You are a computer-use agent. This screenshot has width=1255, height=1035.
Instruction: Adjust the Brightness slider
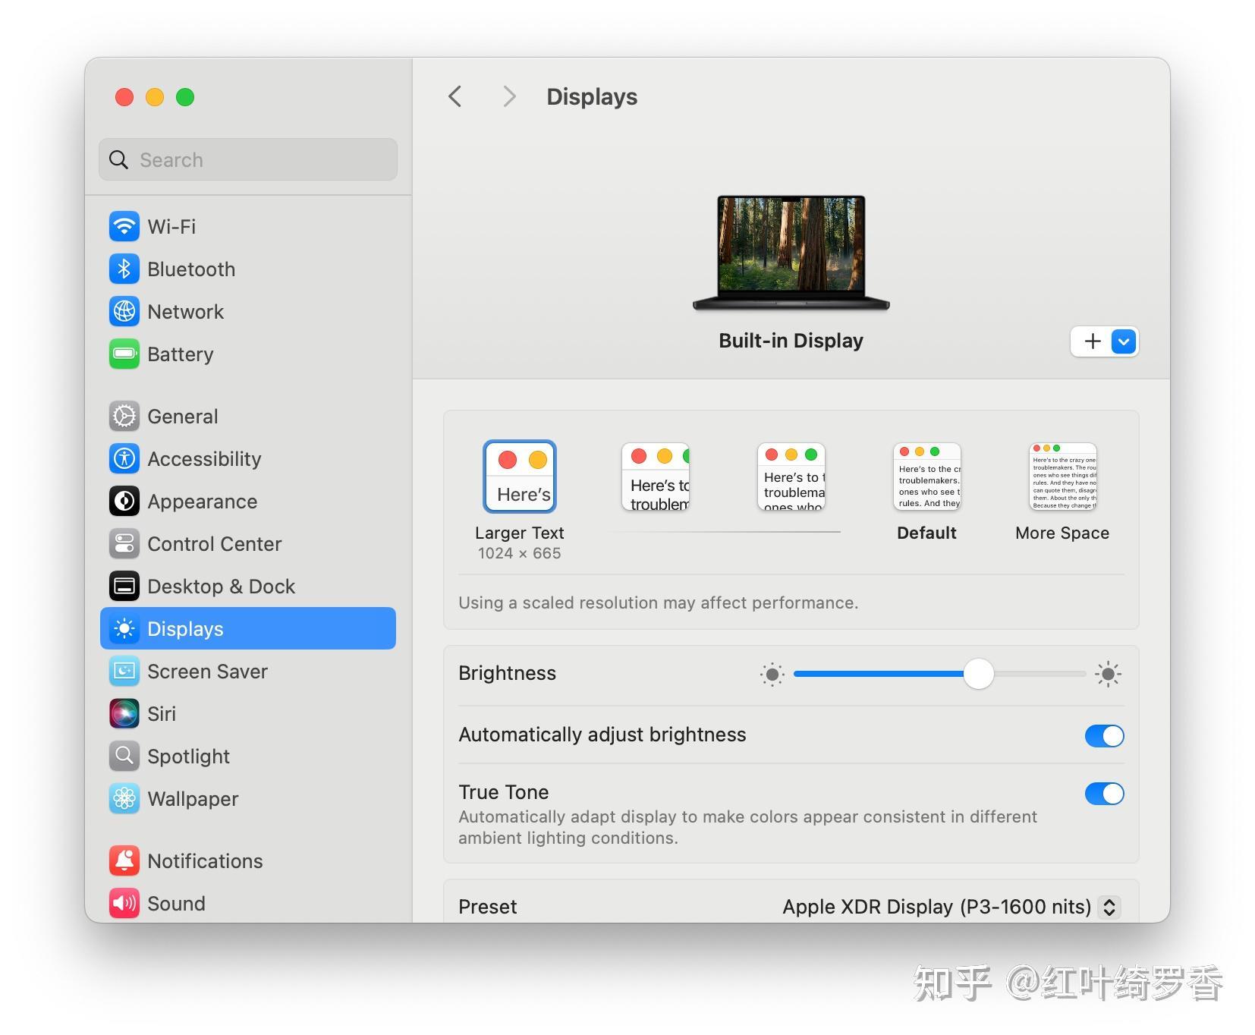coord(979,674)
